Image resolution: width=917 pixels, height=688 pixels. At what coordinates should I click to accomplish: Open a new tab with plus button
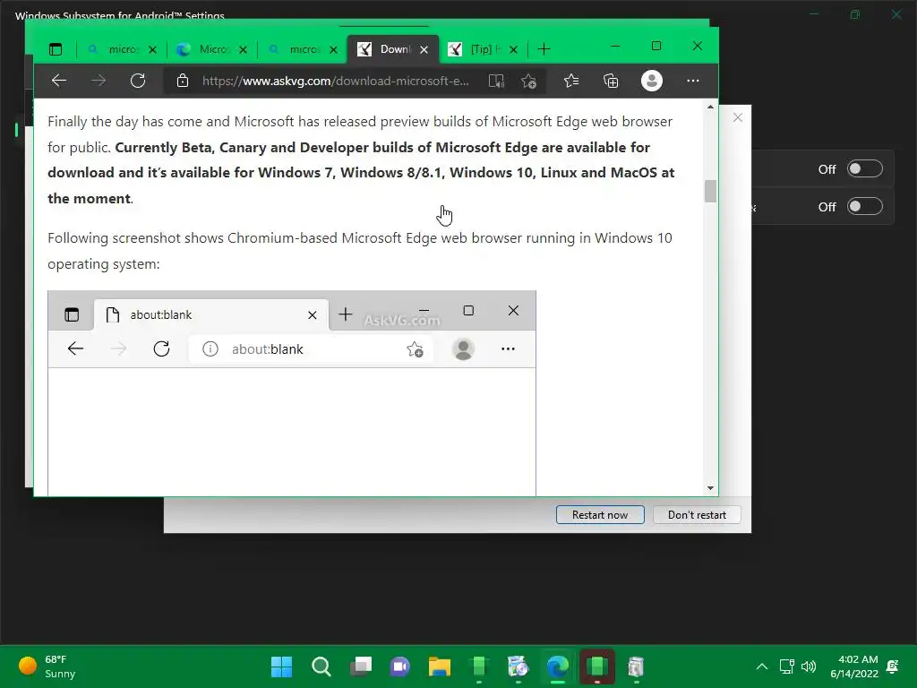point(544,49)
